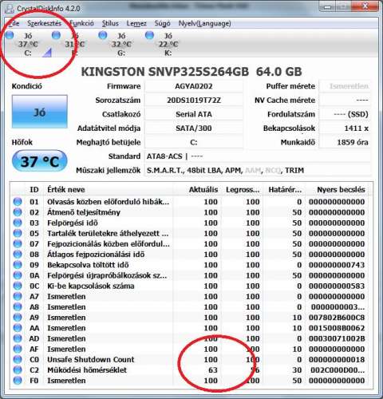Click raw value 000000000583
Image resolution: width=383 pixels, height=399 pixels.
pyautogui.click(x=337, y=286)
